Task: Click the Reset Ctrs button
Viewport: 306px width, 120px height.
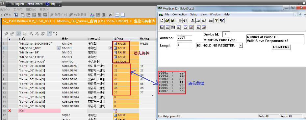Action: [281, 47]
